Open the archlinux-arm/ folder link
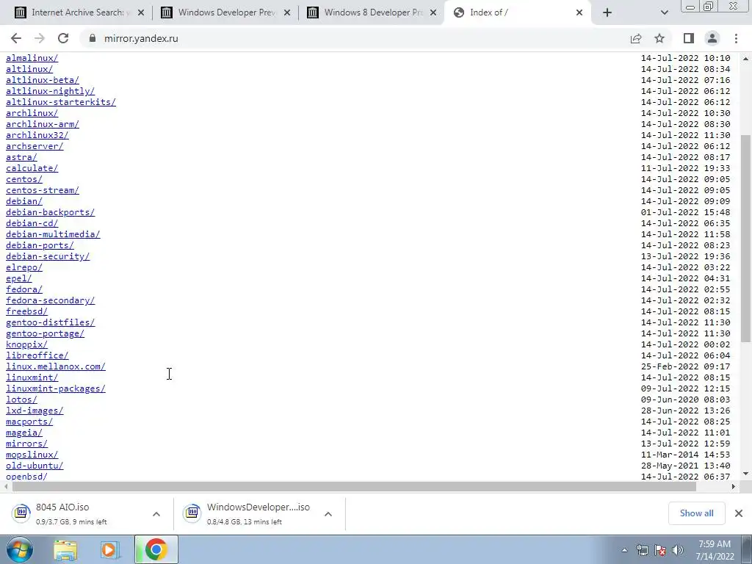Screen dimensions: 752x564 [x=42, y=124]
